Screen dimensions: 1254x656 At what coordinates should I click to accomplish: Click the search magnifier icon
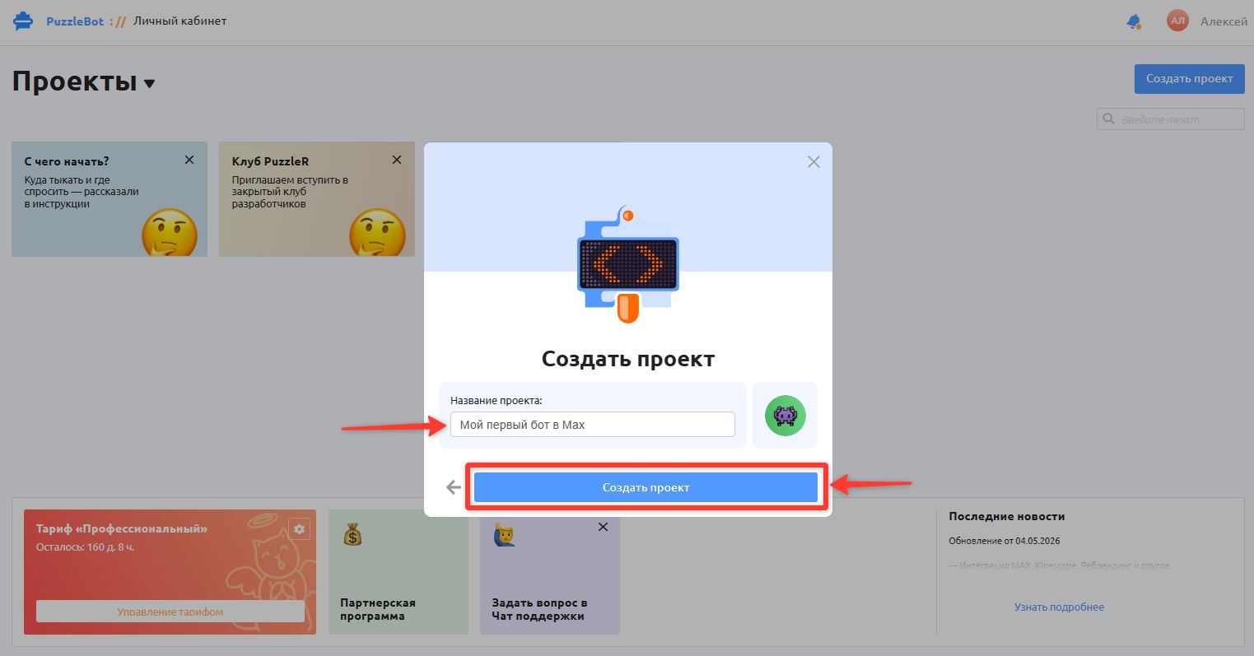1108,119
